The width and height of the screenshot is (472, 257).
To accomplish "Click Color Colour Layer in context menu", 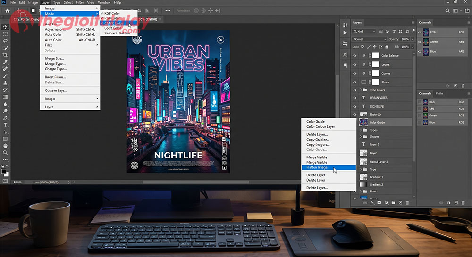I will 320,126.
